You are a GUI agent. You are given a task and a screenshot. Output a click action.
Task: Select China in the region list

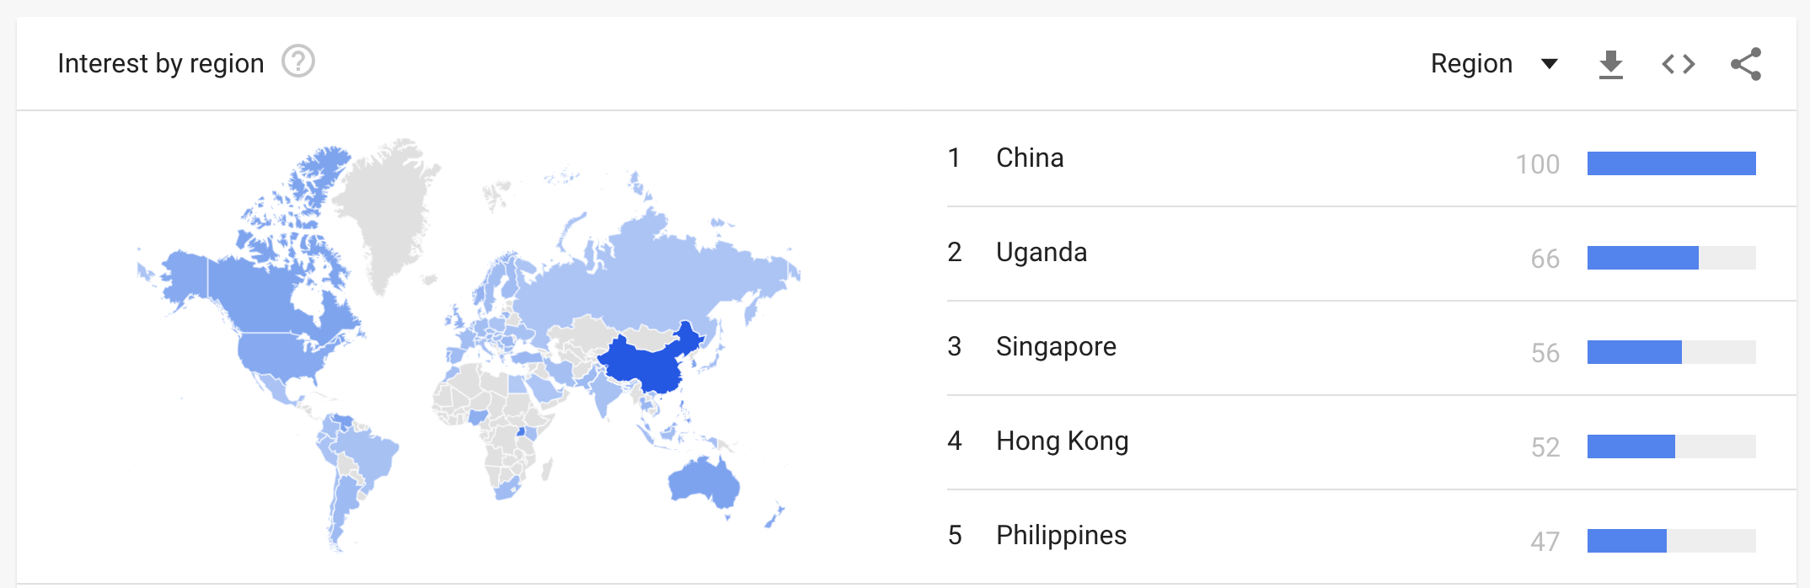[x=1030, y=158]
